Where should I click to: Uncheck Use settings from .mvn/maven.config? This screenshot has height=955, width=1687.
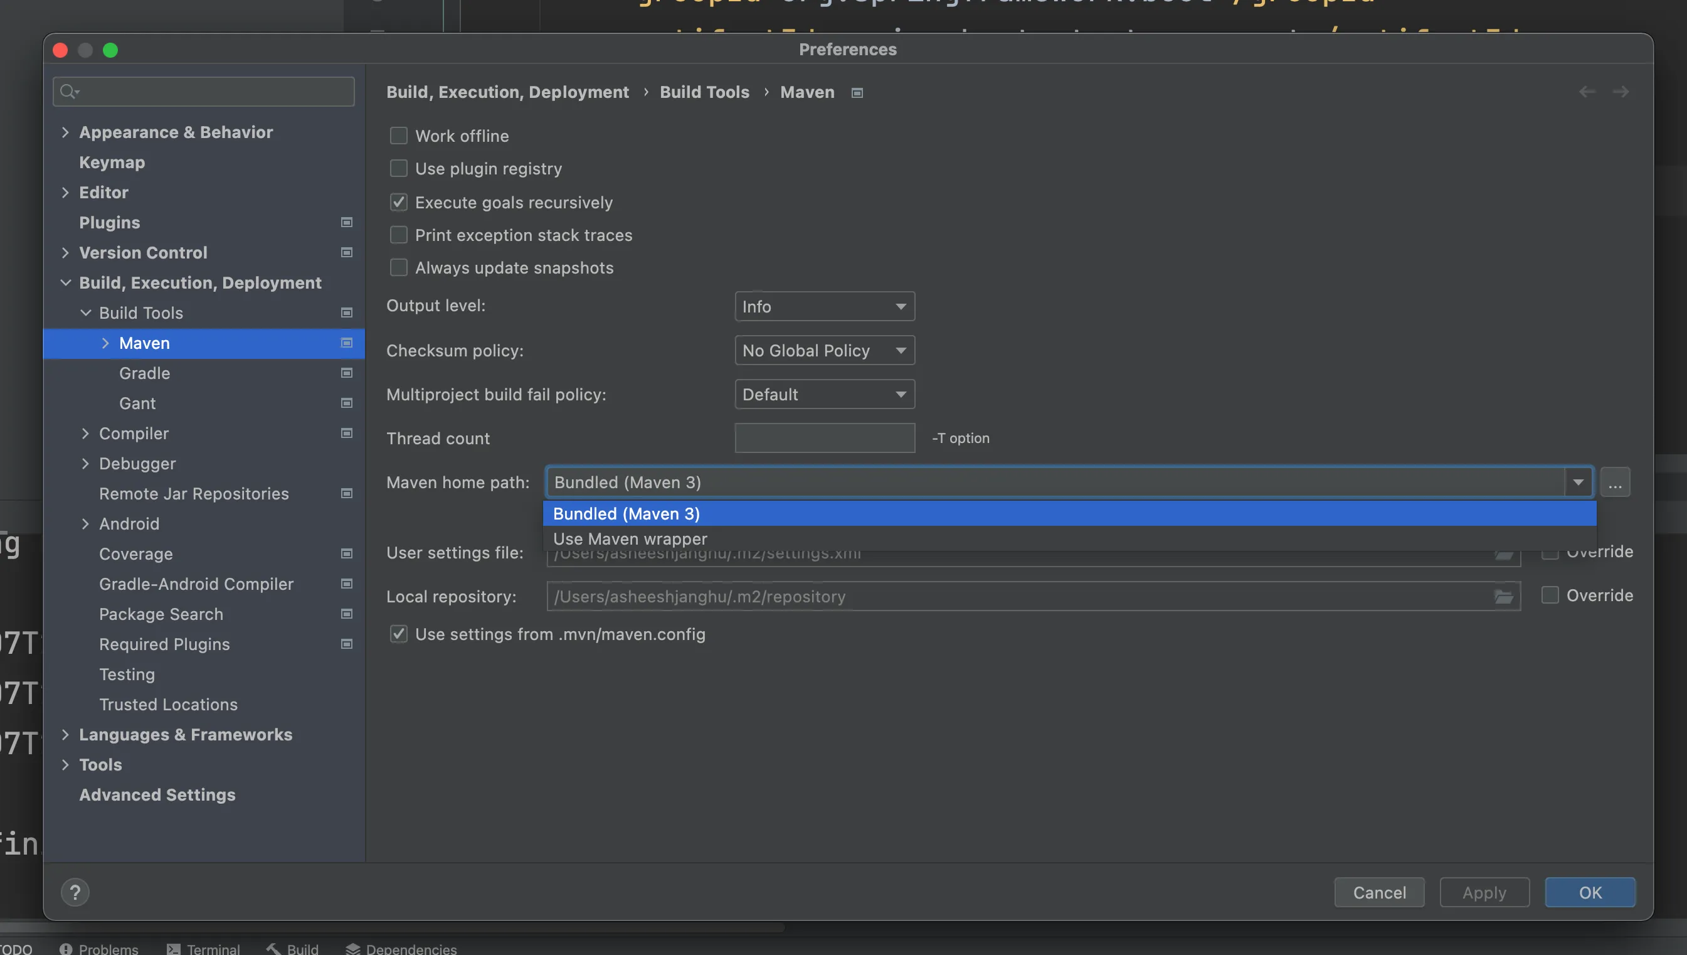tap(398, 634)
